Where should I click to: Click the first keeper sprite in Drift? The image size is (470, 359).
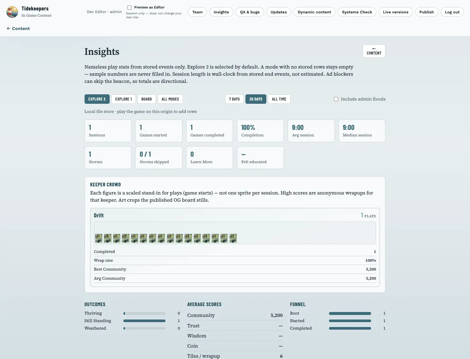99,238
